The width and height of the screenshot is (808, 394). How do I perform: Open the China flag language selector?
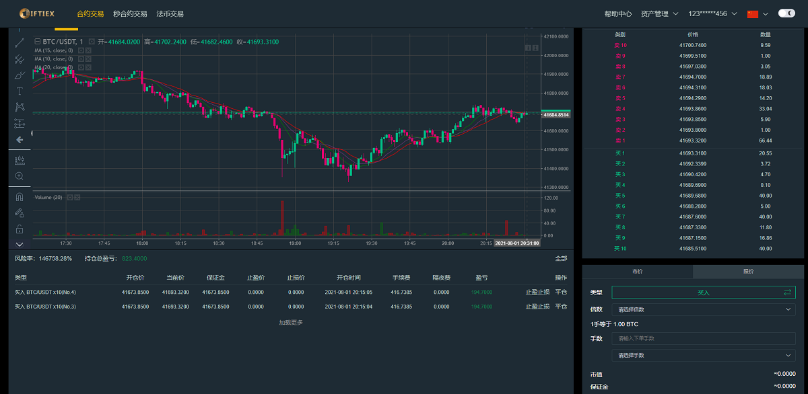point(757,13)
